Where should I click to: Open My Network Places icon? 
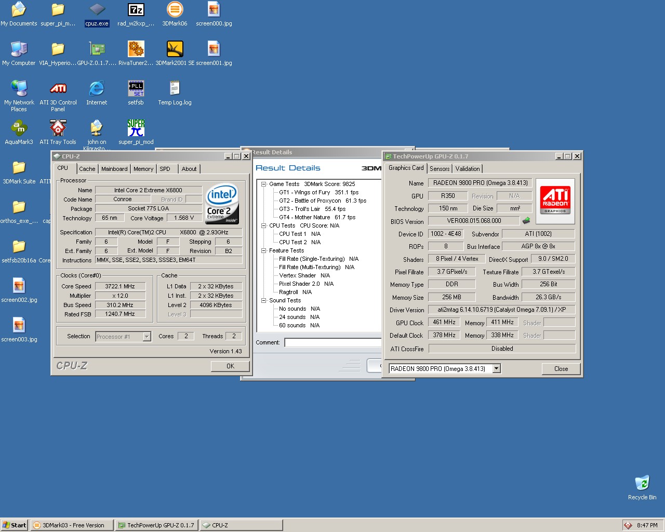[19, 96]
